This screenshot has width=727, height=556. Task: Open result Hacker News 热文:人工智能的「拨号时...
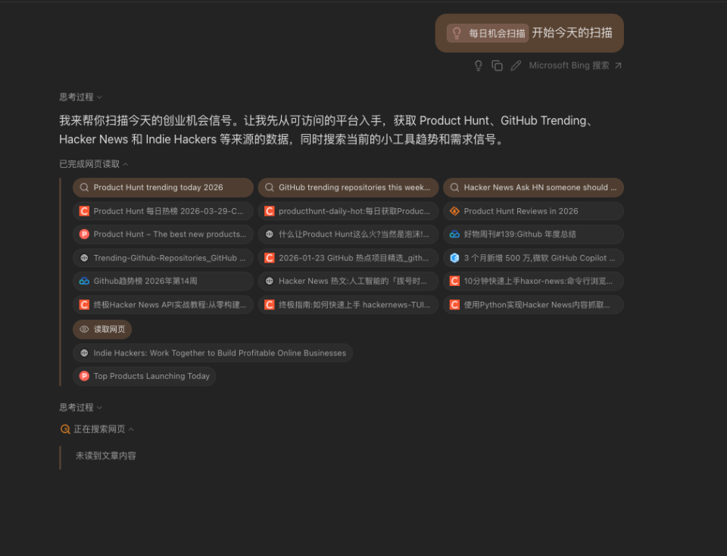coord(348,281)
